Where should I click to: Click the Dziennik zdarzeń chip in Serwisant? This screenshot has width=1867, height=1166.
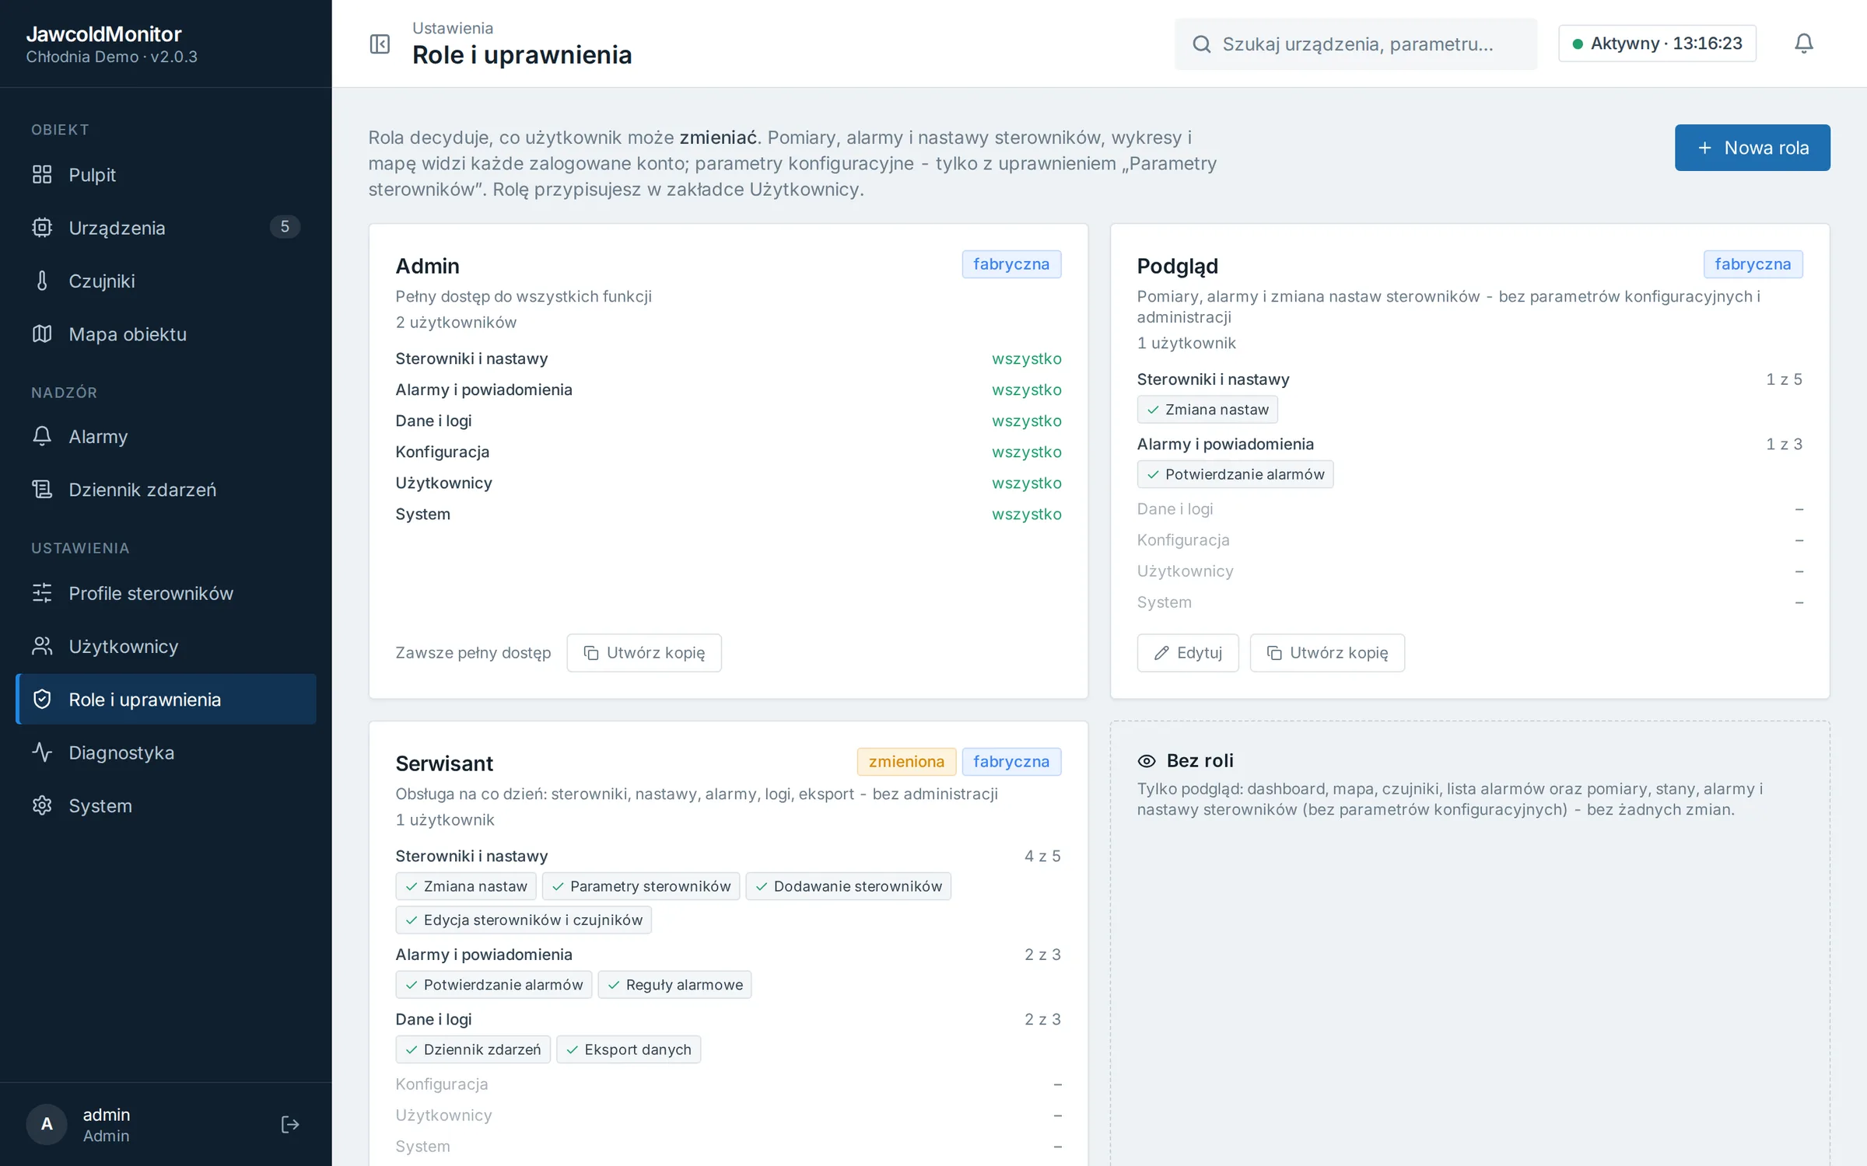(x=473, y=1049)
